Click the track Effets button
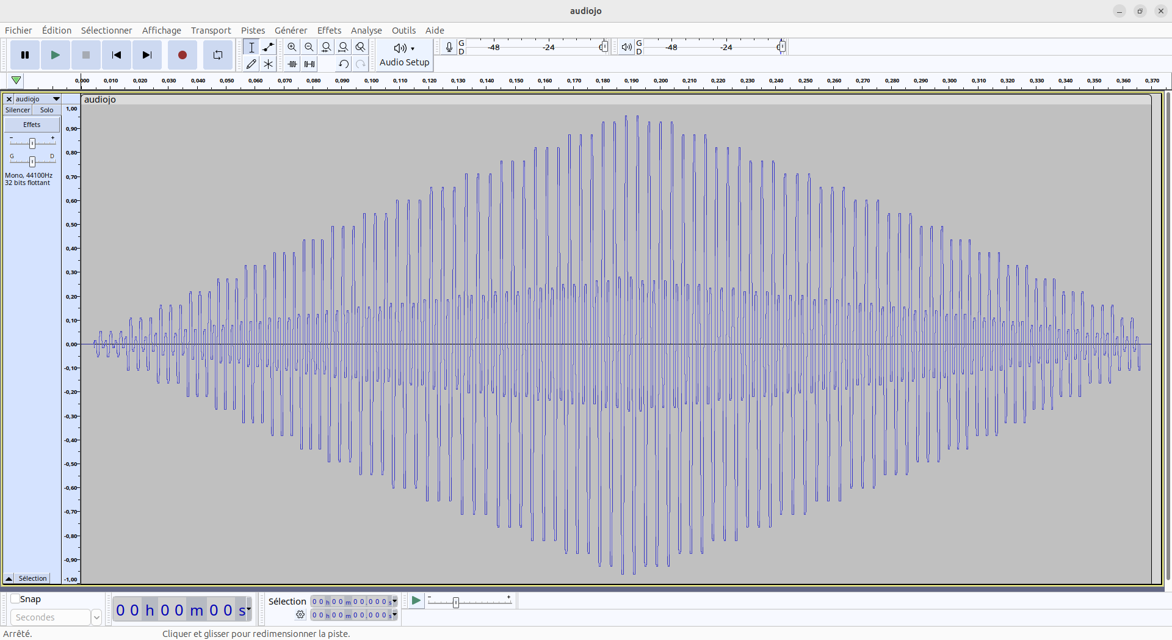The height and width of the screenshot is (640, 1172). (x=32, y=125)
